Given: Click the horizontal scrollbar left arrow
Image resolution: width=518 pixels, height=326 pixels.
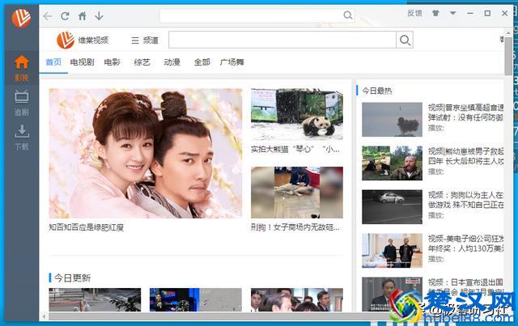Looking at the screenshot, I should point(44,316).
